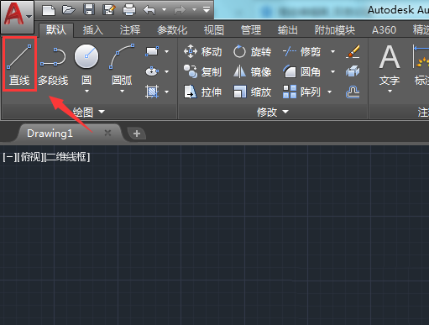Select the 修剪 trim tool
This screenshot has width=429, height=325.
click(301, 52)
